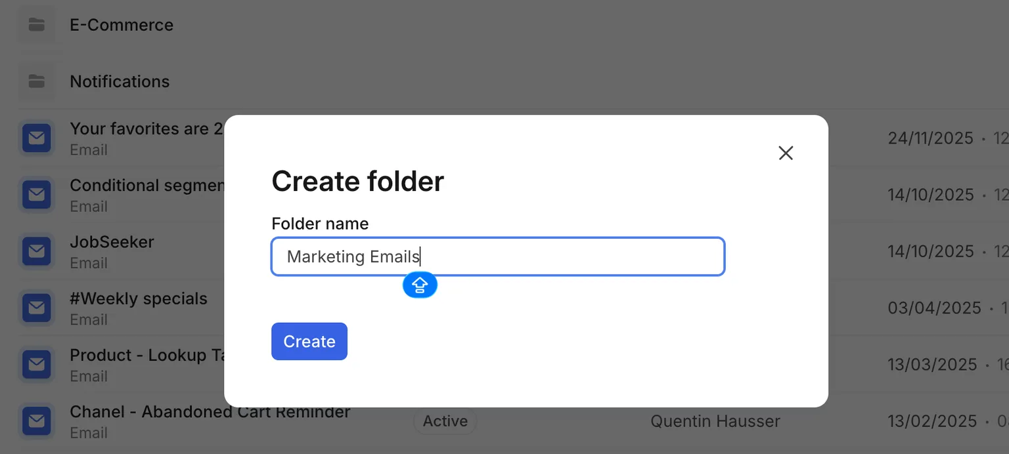The width and height of the screenshot is (1009, 454).
Task: Open the Notifications folder name
Action: (x=120, y=81)
